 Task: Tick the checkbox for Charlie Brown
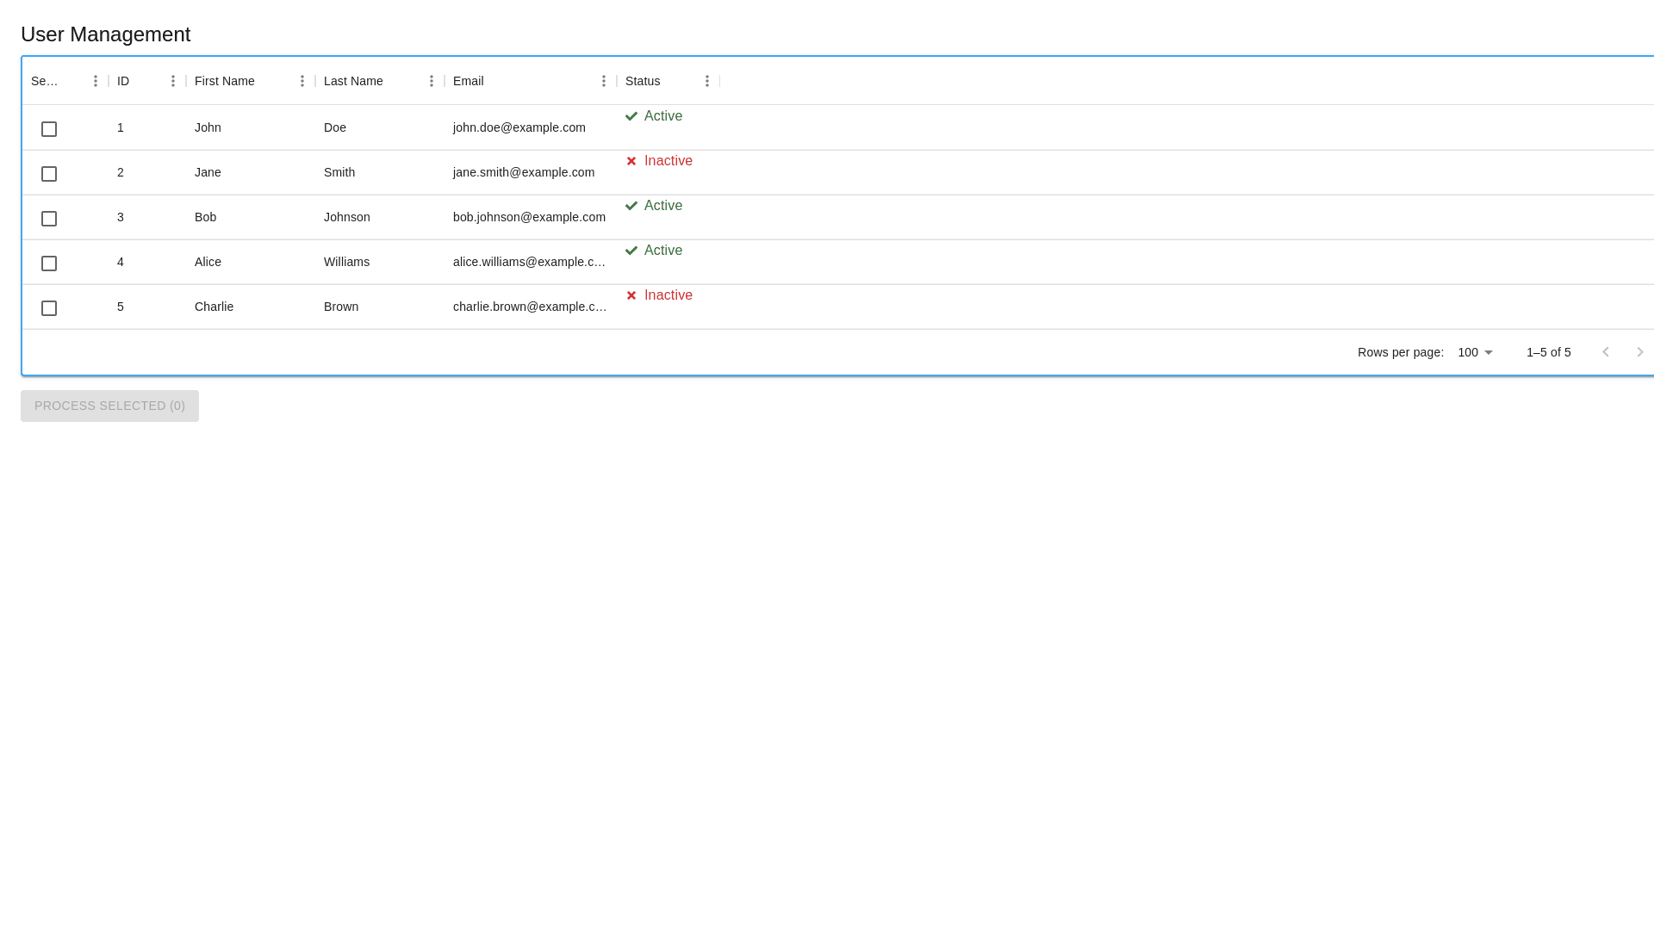tap(49, 308)
